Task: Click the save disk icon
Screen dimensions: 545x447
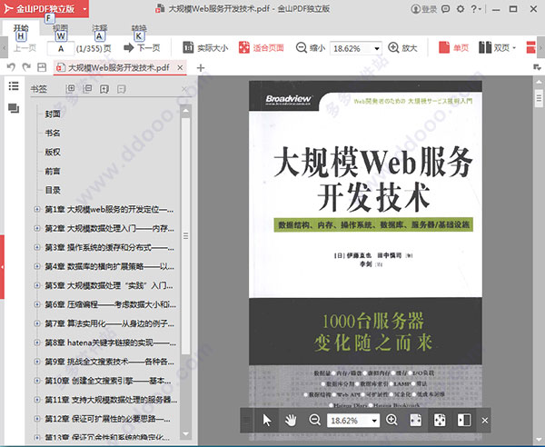Action: (x=42, y=67)
